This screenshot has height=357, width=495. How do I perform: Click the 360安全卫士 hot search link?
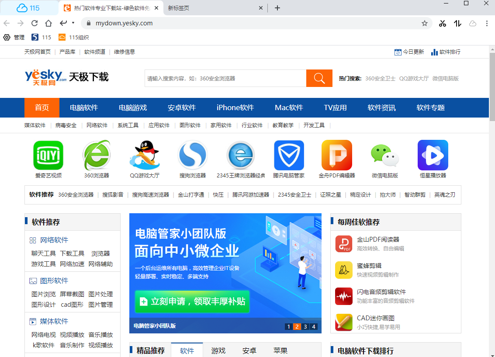pyautogui.click(x=381, y=78)
